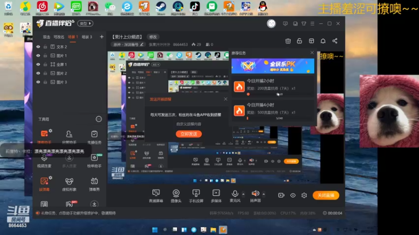Click the Windows Start button on taskbar
The height and width of the screenshot is (235, 419).
tap(155, 230)
